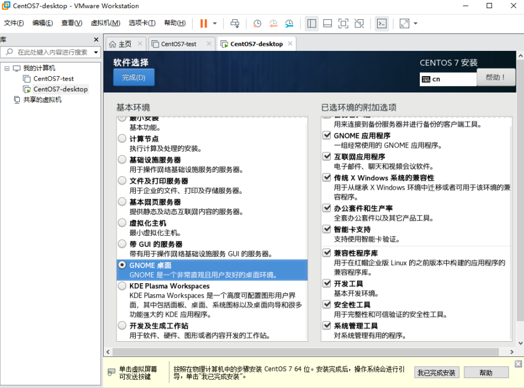
Task: Uncheck the 开发工具 checkbox
Action: pos(327,283)
